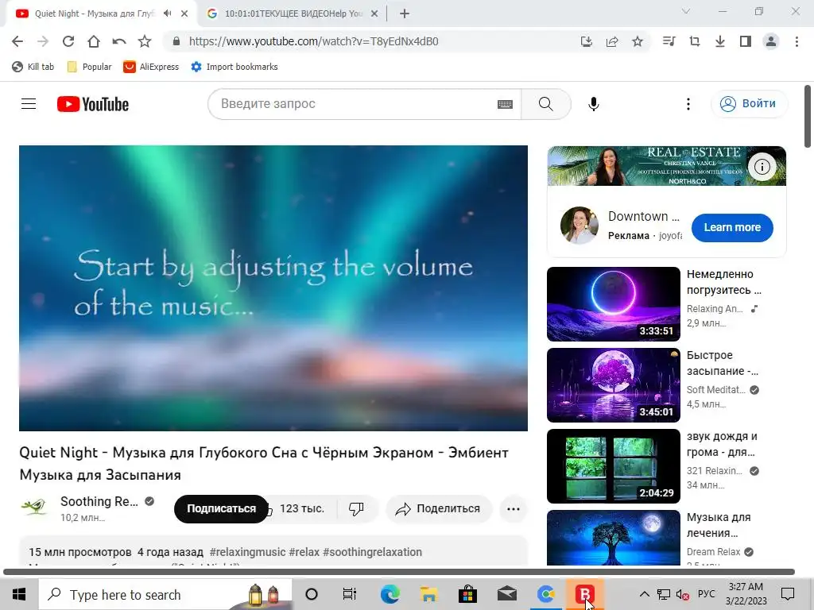Open the 2:04:29 rain window video thumbnail
Image resolution: width=814 pixels, height=610 pixels.
click(614, 465)
